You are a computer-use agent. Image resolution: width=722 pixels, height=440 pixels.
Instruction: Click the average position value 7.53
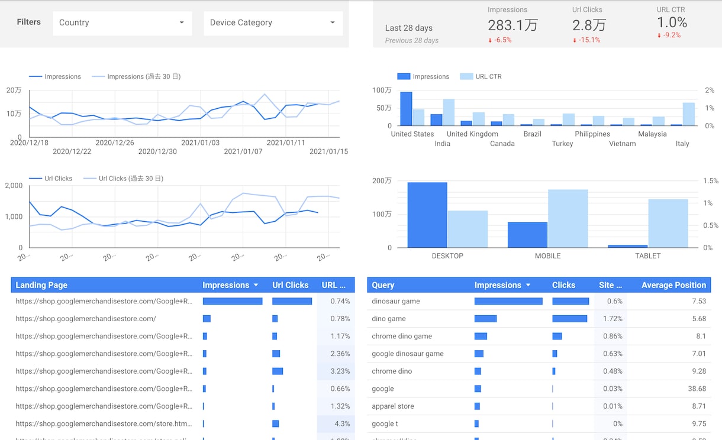coord(699,301)
